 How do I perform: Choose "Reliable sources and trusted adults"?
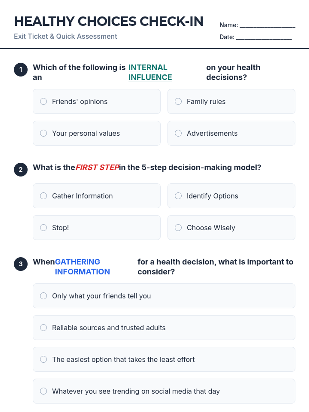coord(44,328)
